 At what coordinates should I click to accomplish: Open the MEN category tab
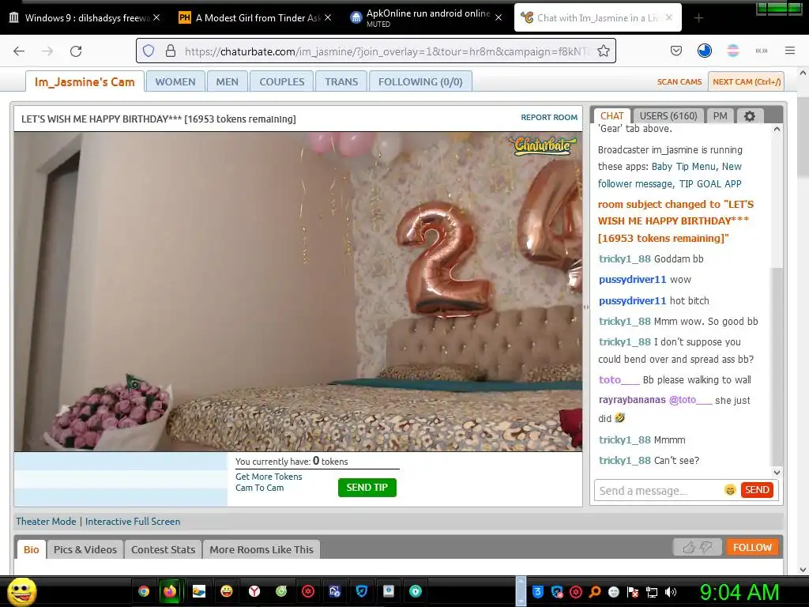point(227,81)
